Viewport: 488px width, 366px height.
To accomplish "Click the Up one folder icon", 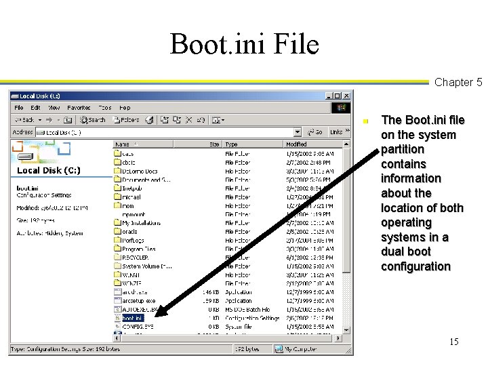I will pos(68,120).
